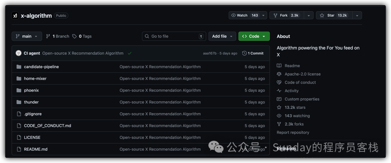
Task: Open commit message in phoenix row
Action: tap(160, 90)
